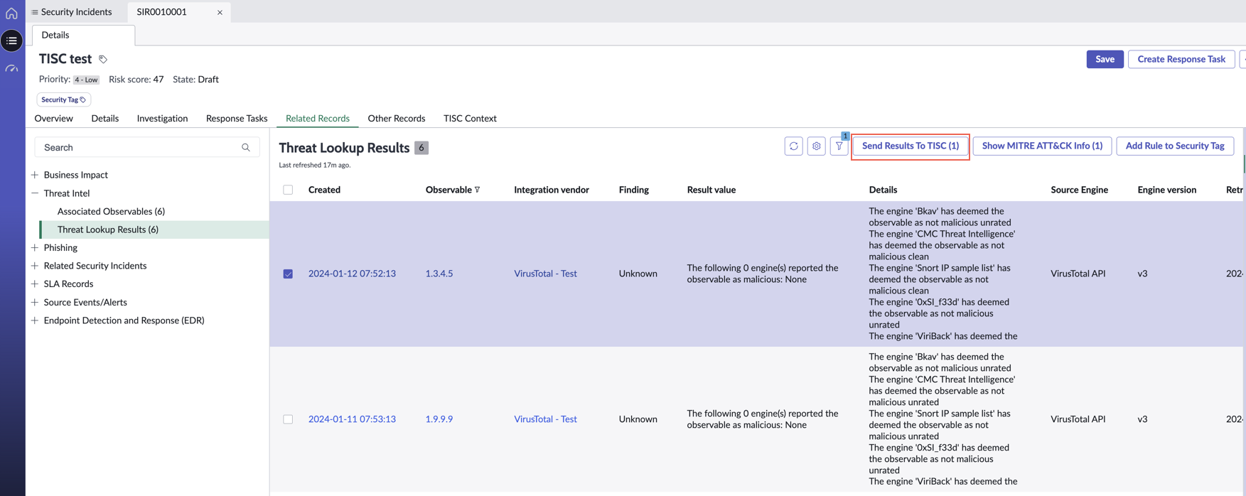This screenshot has width=1246, height=496.
Task: Open the list view icon in sidebar
Action: pos(11,41)
